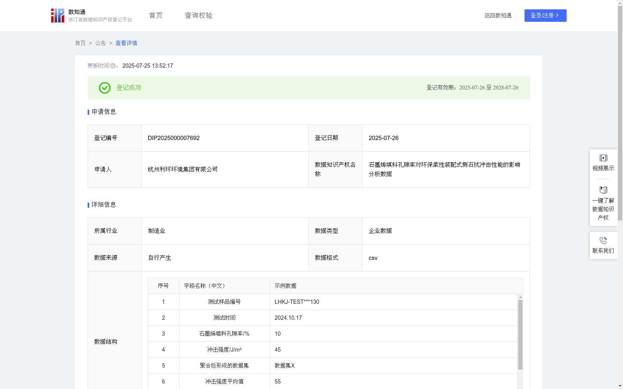
Task: Click the 制造业 industry value
Action: (157, 231)
